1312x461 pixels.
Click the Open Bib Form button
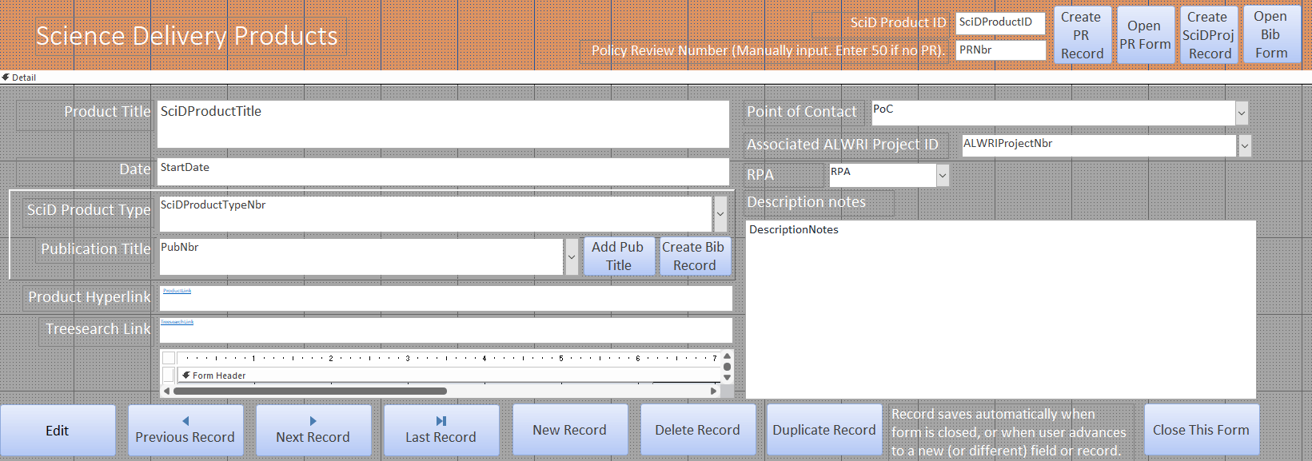(x=1271, y=35)
